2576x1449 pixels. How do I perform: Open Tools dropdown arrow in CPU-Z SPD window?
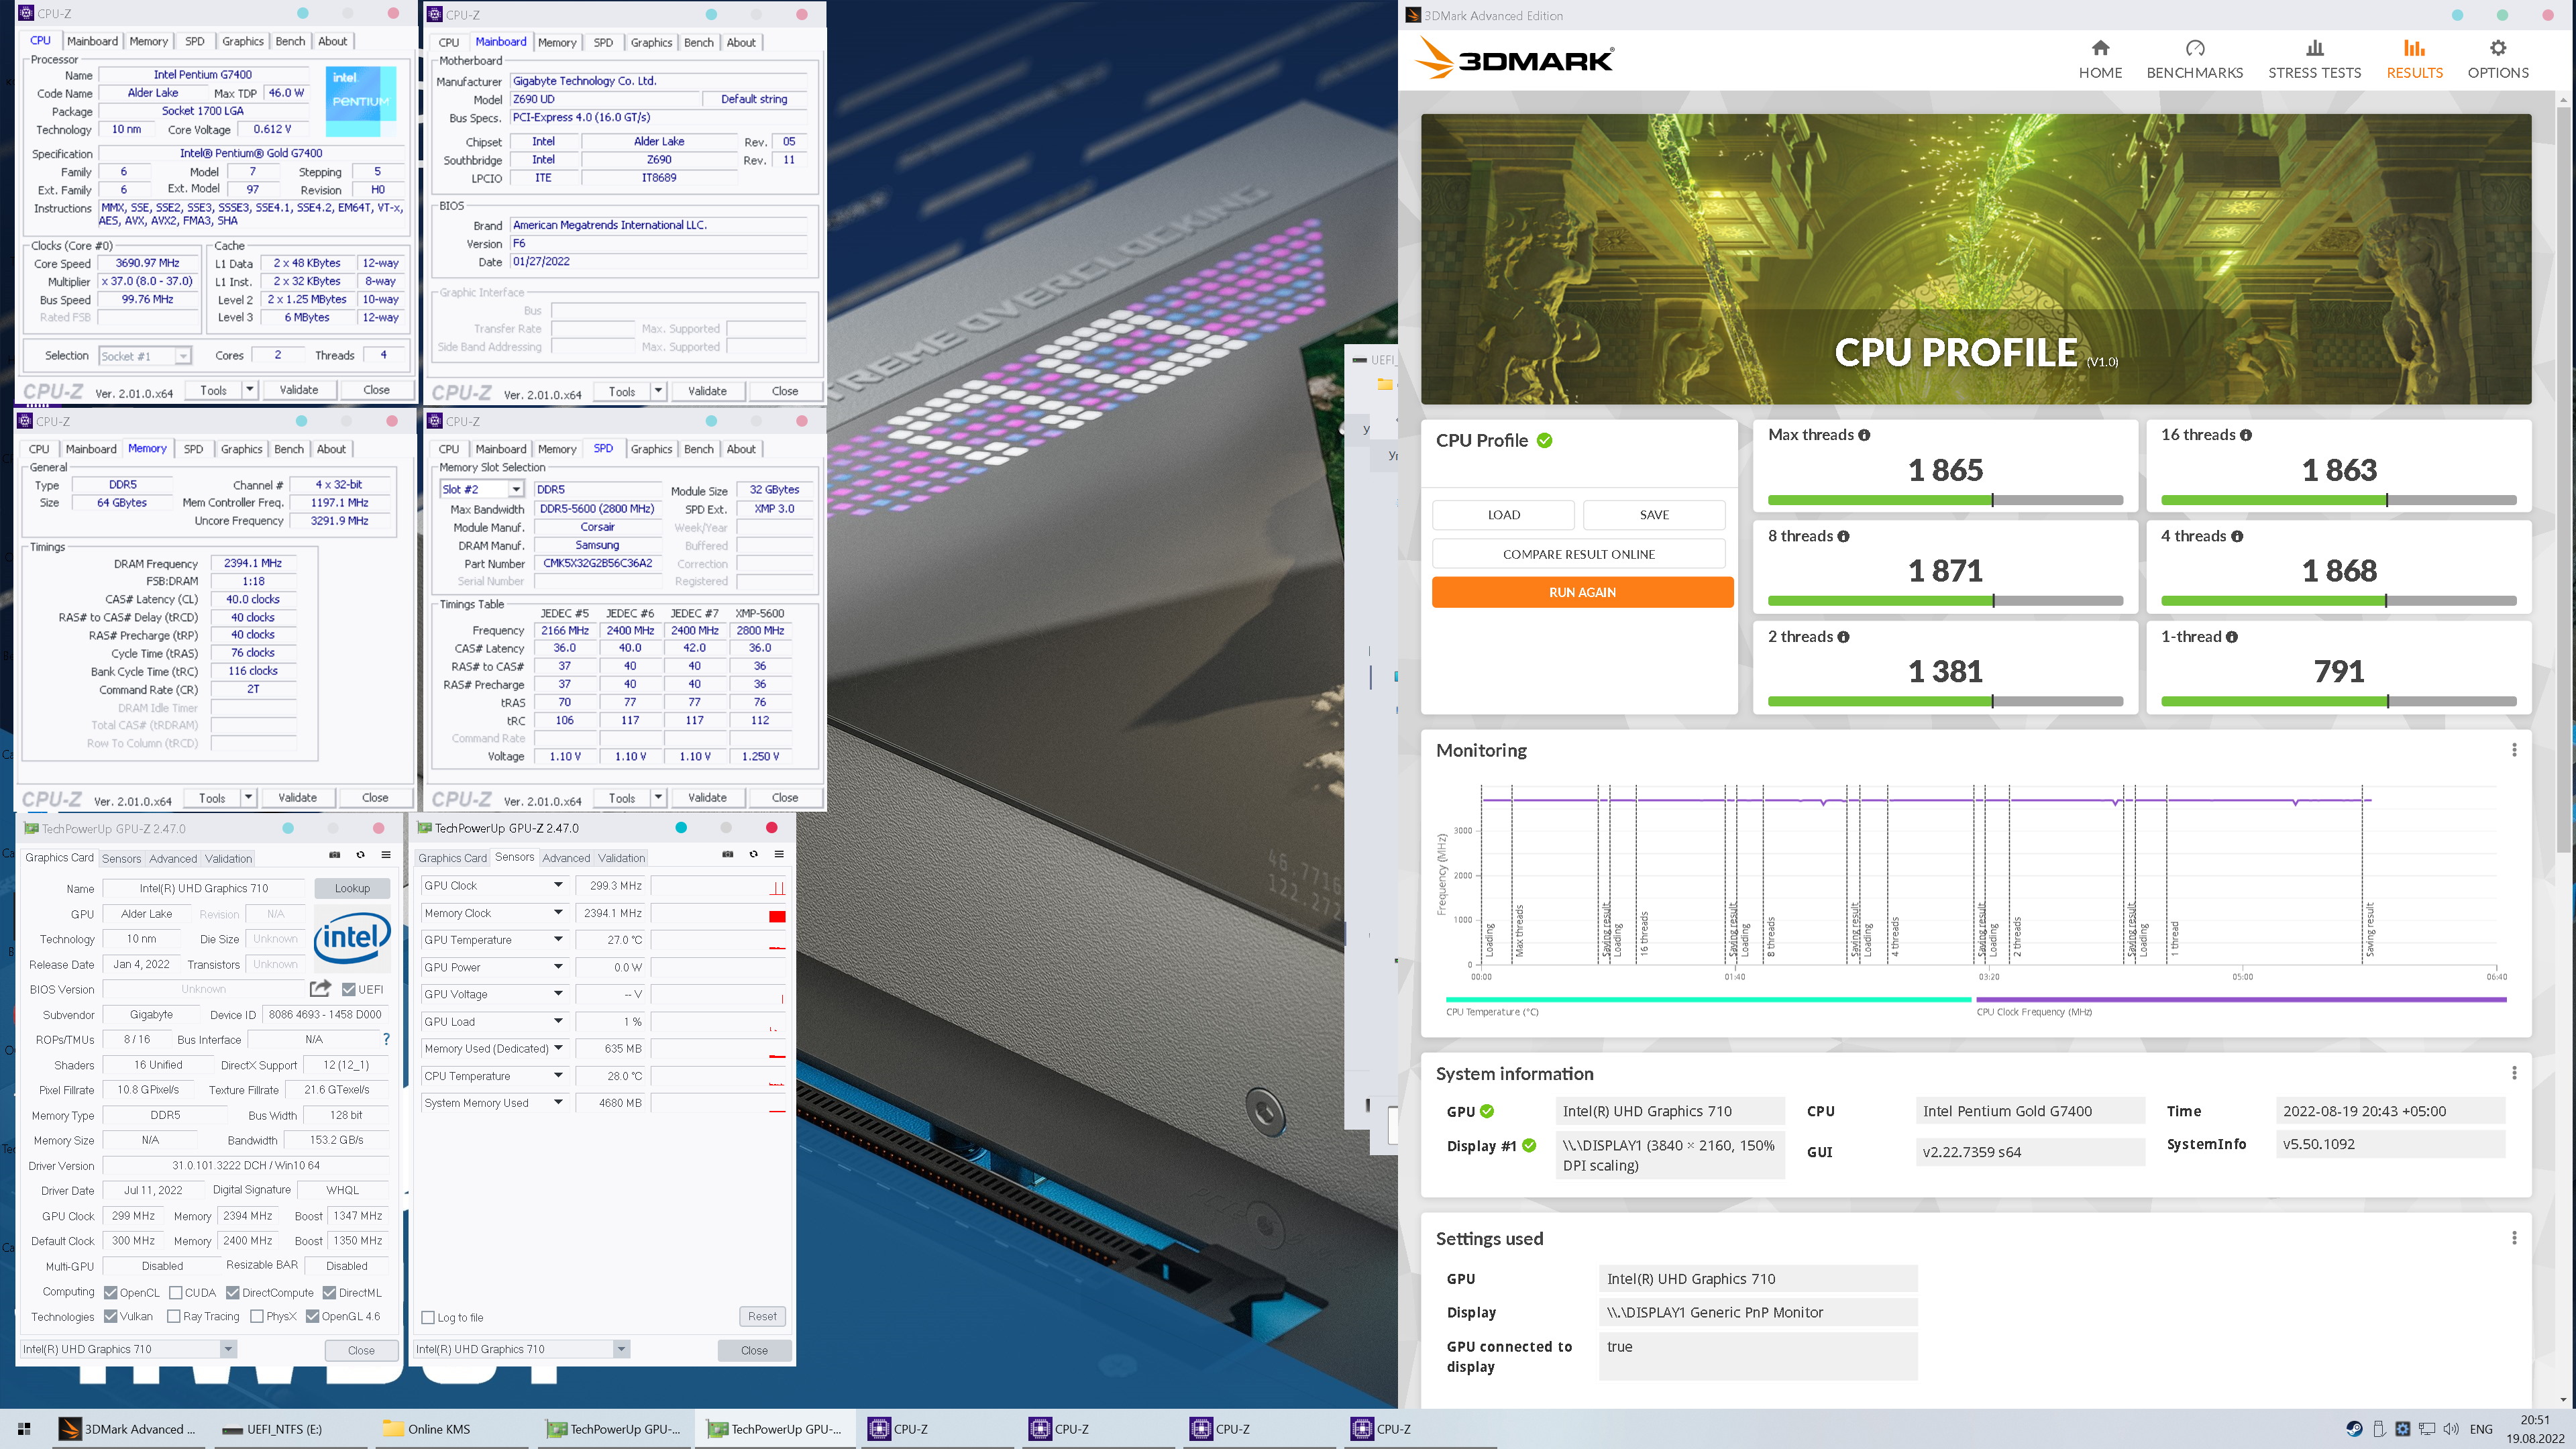click(658, 798)
